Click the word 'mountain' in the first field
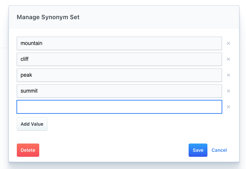 point(31,43)
